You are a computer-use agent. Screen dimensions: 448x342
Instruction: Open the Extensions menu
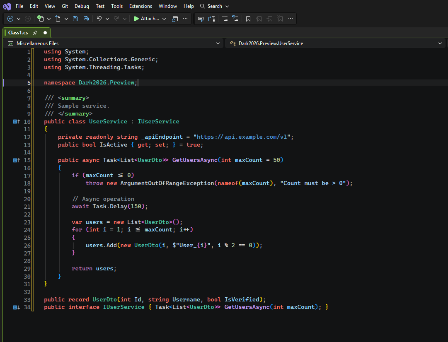point(140,6)
